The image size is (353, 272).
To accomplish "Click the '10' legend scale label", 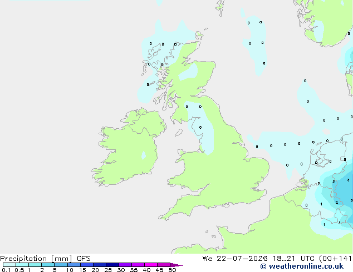I will click(x=70, y=270).
